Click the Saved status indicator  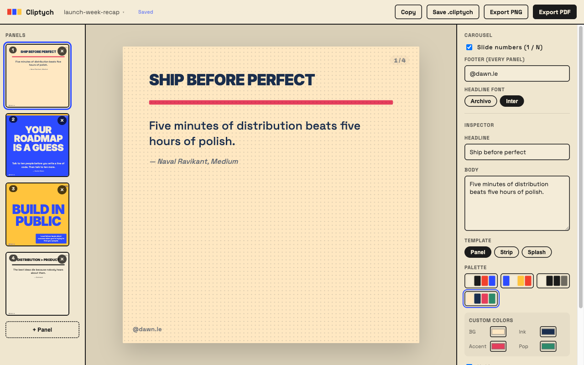[146, 12]
